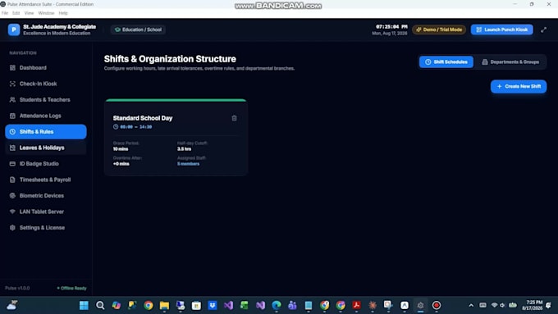Switch to Departments & Groups tab
The height and width of the screenshot is (314, 558).
click(510, 61)
